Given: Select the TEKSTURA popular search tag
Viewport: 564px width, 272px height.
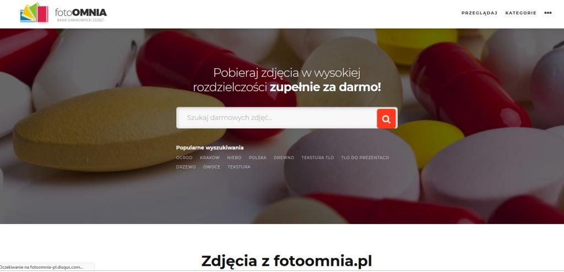Looking at the screenshot, I should click(239, 167).
